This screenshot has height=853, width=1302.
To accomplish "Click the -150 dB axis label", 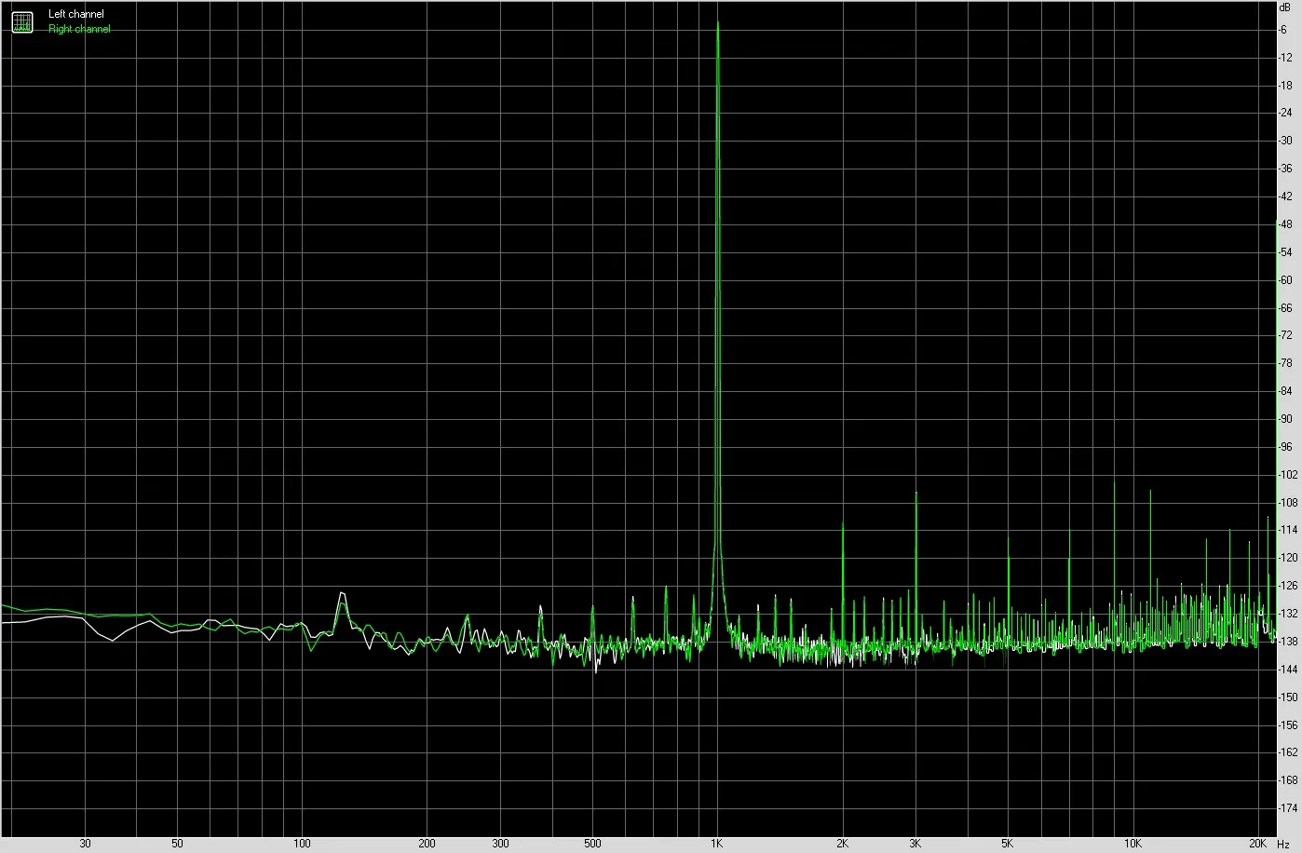I will [1288, 697].
